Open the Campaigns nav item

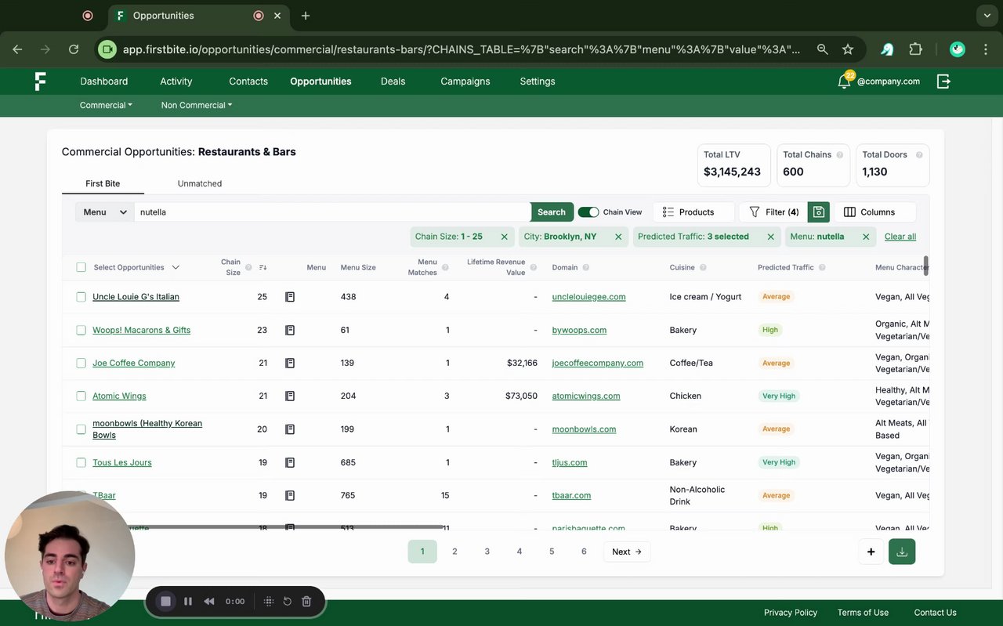coord(465,81)
